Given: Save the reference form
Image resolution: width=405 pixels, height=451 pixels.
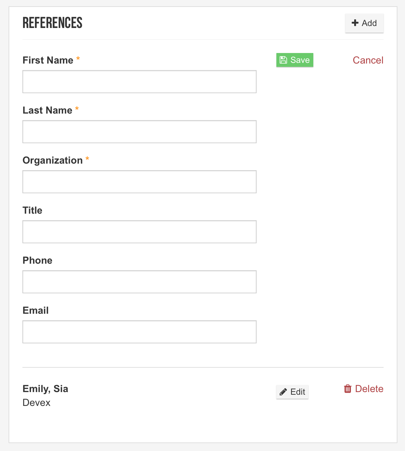Looking at the screenshot, I should point(295,60).
